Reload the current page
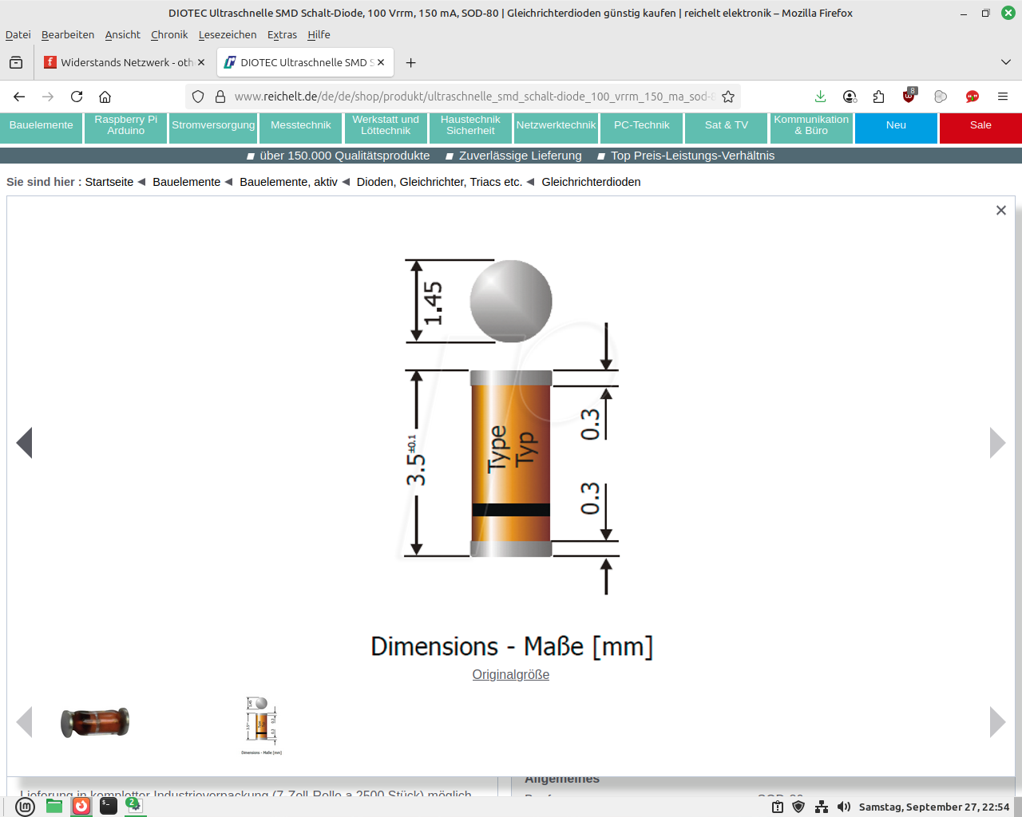The image size is (1022, 817). point(77,97)
